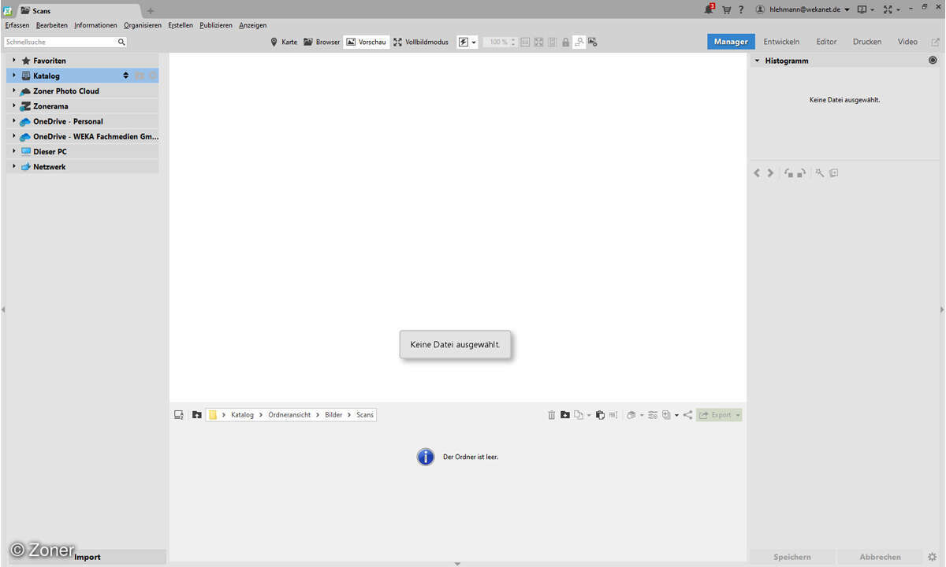This screenshot has width=946, height=567.
Task: Click the trash delete icon
Action: [x=552, y=415]
